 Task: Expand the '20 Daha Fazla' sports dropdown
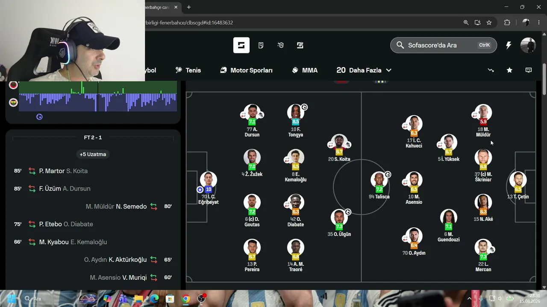[x=364, y=70]
